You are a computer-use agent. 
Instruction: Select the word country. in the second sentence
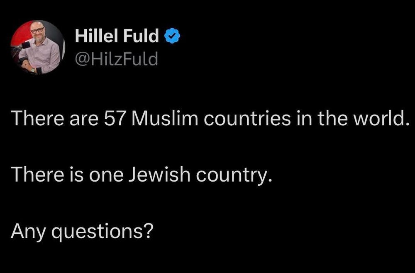(x=234, y=175)
